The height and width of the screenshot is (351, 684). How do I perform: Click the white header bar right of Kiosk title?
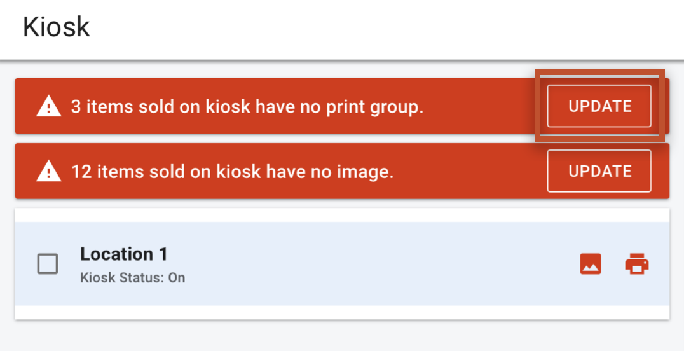tap(384, 29)
